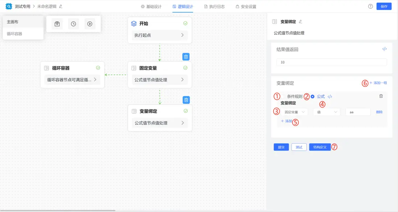Click the 开始 node layers icon
This screenshot has width=398, height=212.
(134, 24)
